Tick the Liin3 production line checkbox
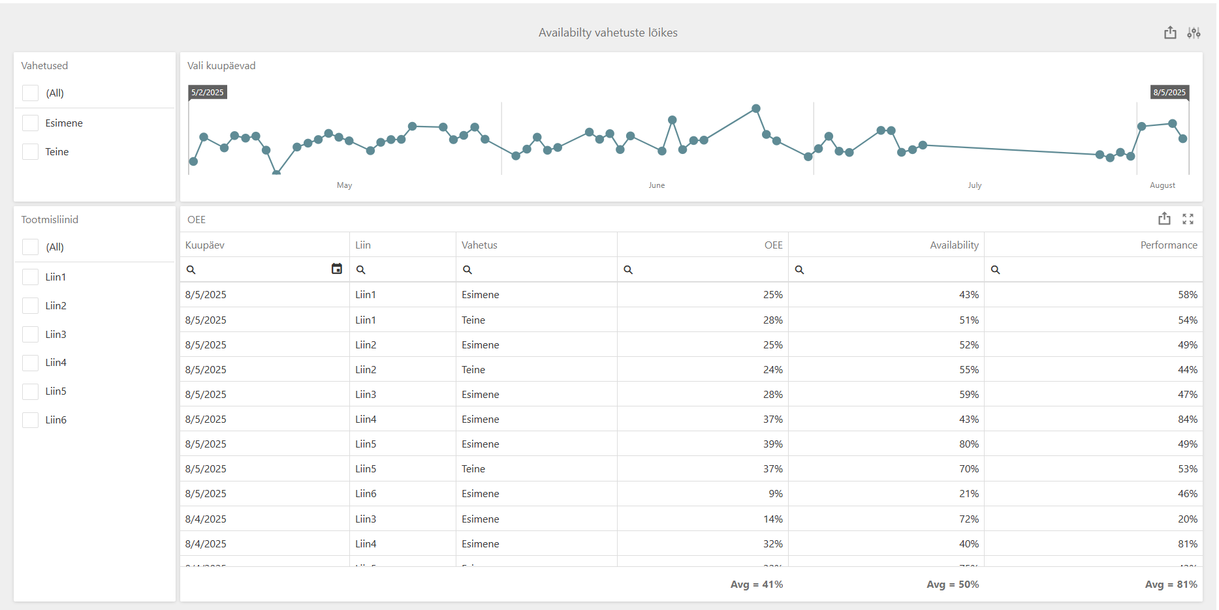The image size is (1219, 610). click(x=30, y=334)
